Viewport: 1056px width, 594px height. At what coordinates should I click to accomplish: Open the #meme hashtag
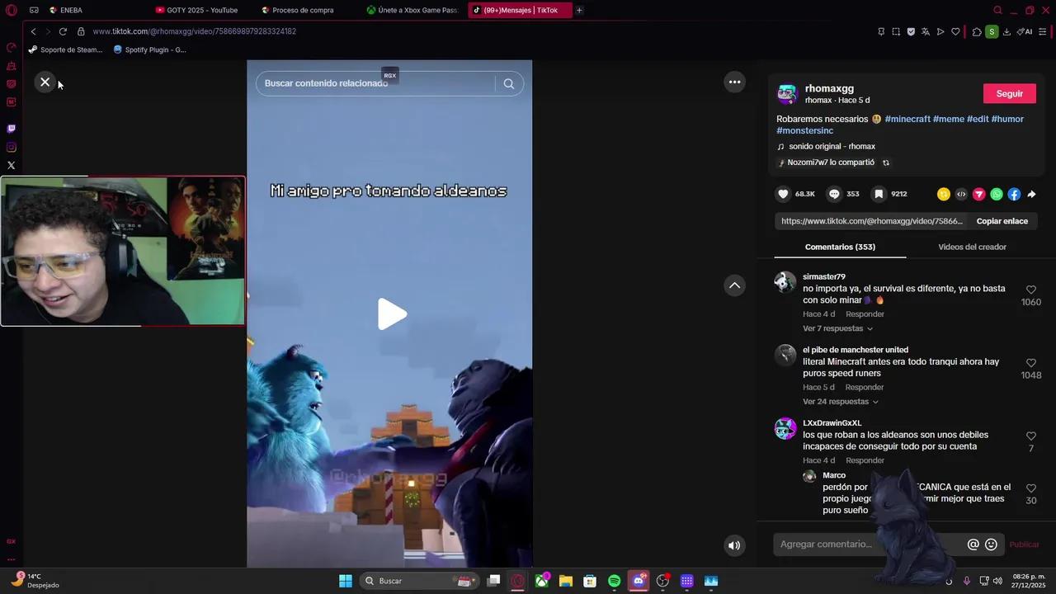click(x=948, y=119)
